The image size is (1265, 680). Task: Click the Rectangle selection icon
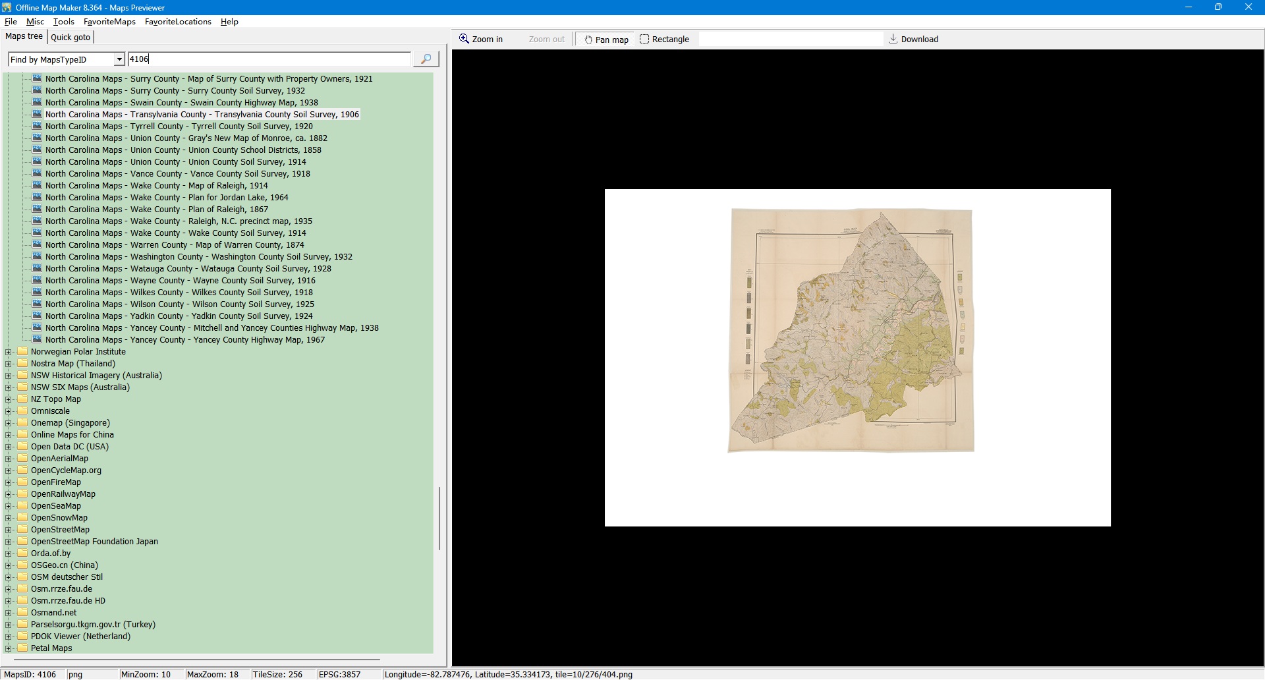pyautogui.click(x=644, y=39)
